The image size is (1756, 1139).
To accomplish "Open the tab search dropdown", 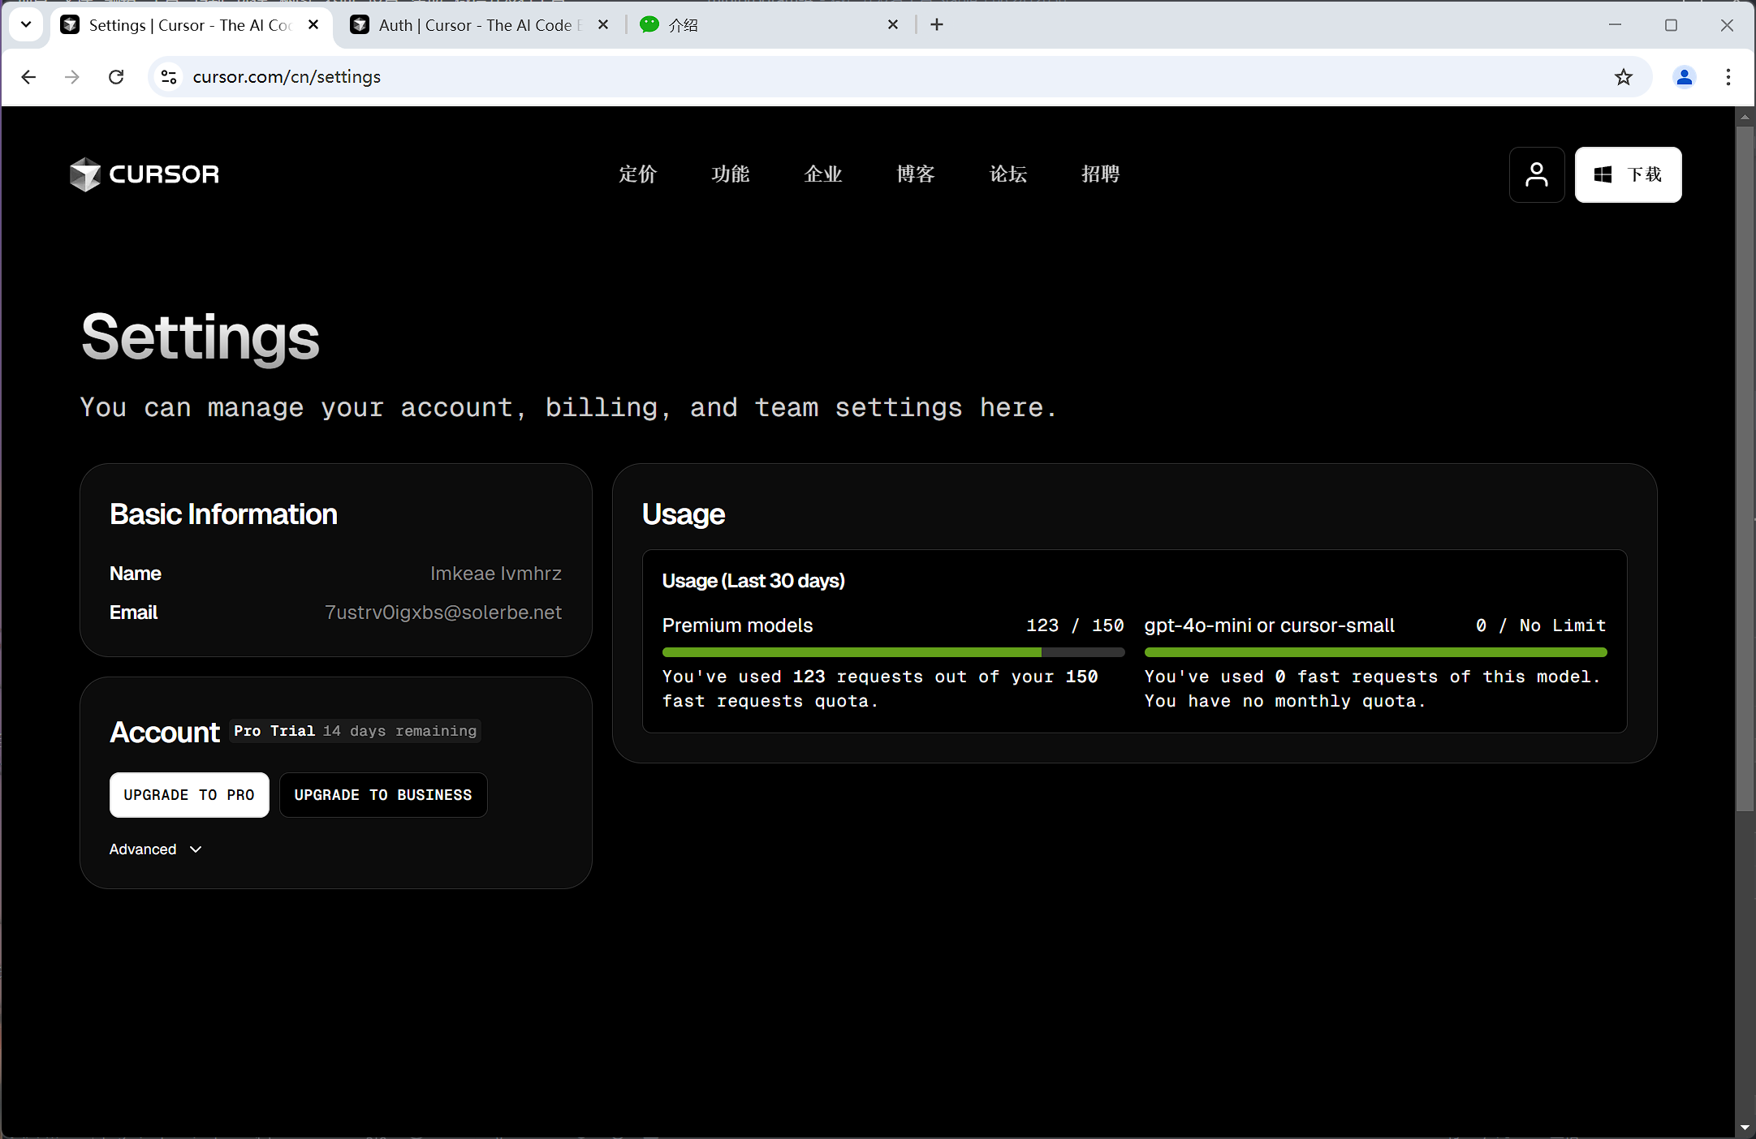I will [26, 25].
